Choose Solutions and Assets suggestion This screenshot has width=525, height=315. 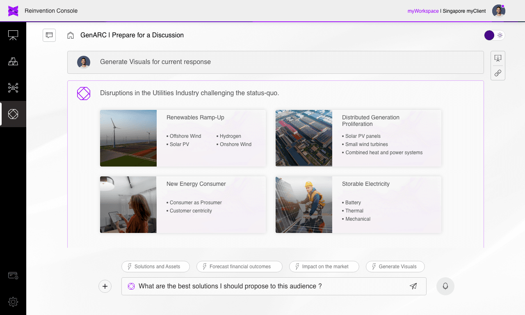155,267
